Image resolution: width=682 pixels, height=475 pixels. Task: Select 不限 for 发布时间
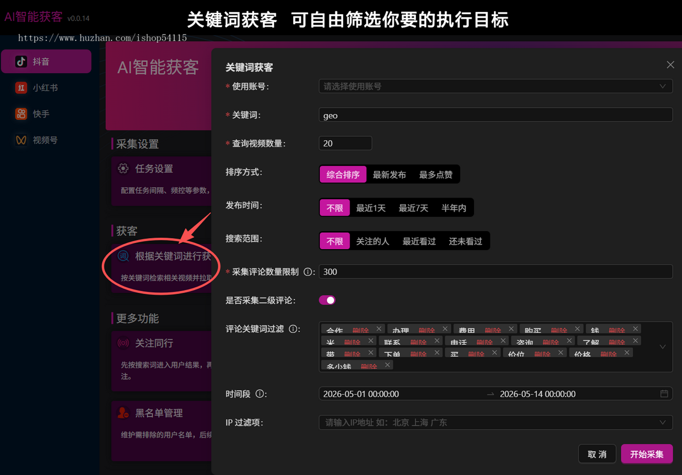pyautogui.click(x=335, y=208)
